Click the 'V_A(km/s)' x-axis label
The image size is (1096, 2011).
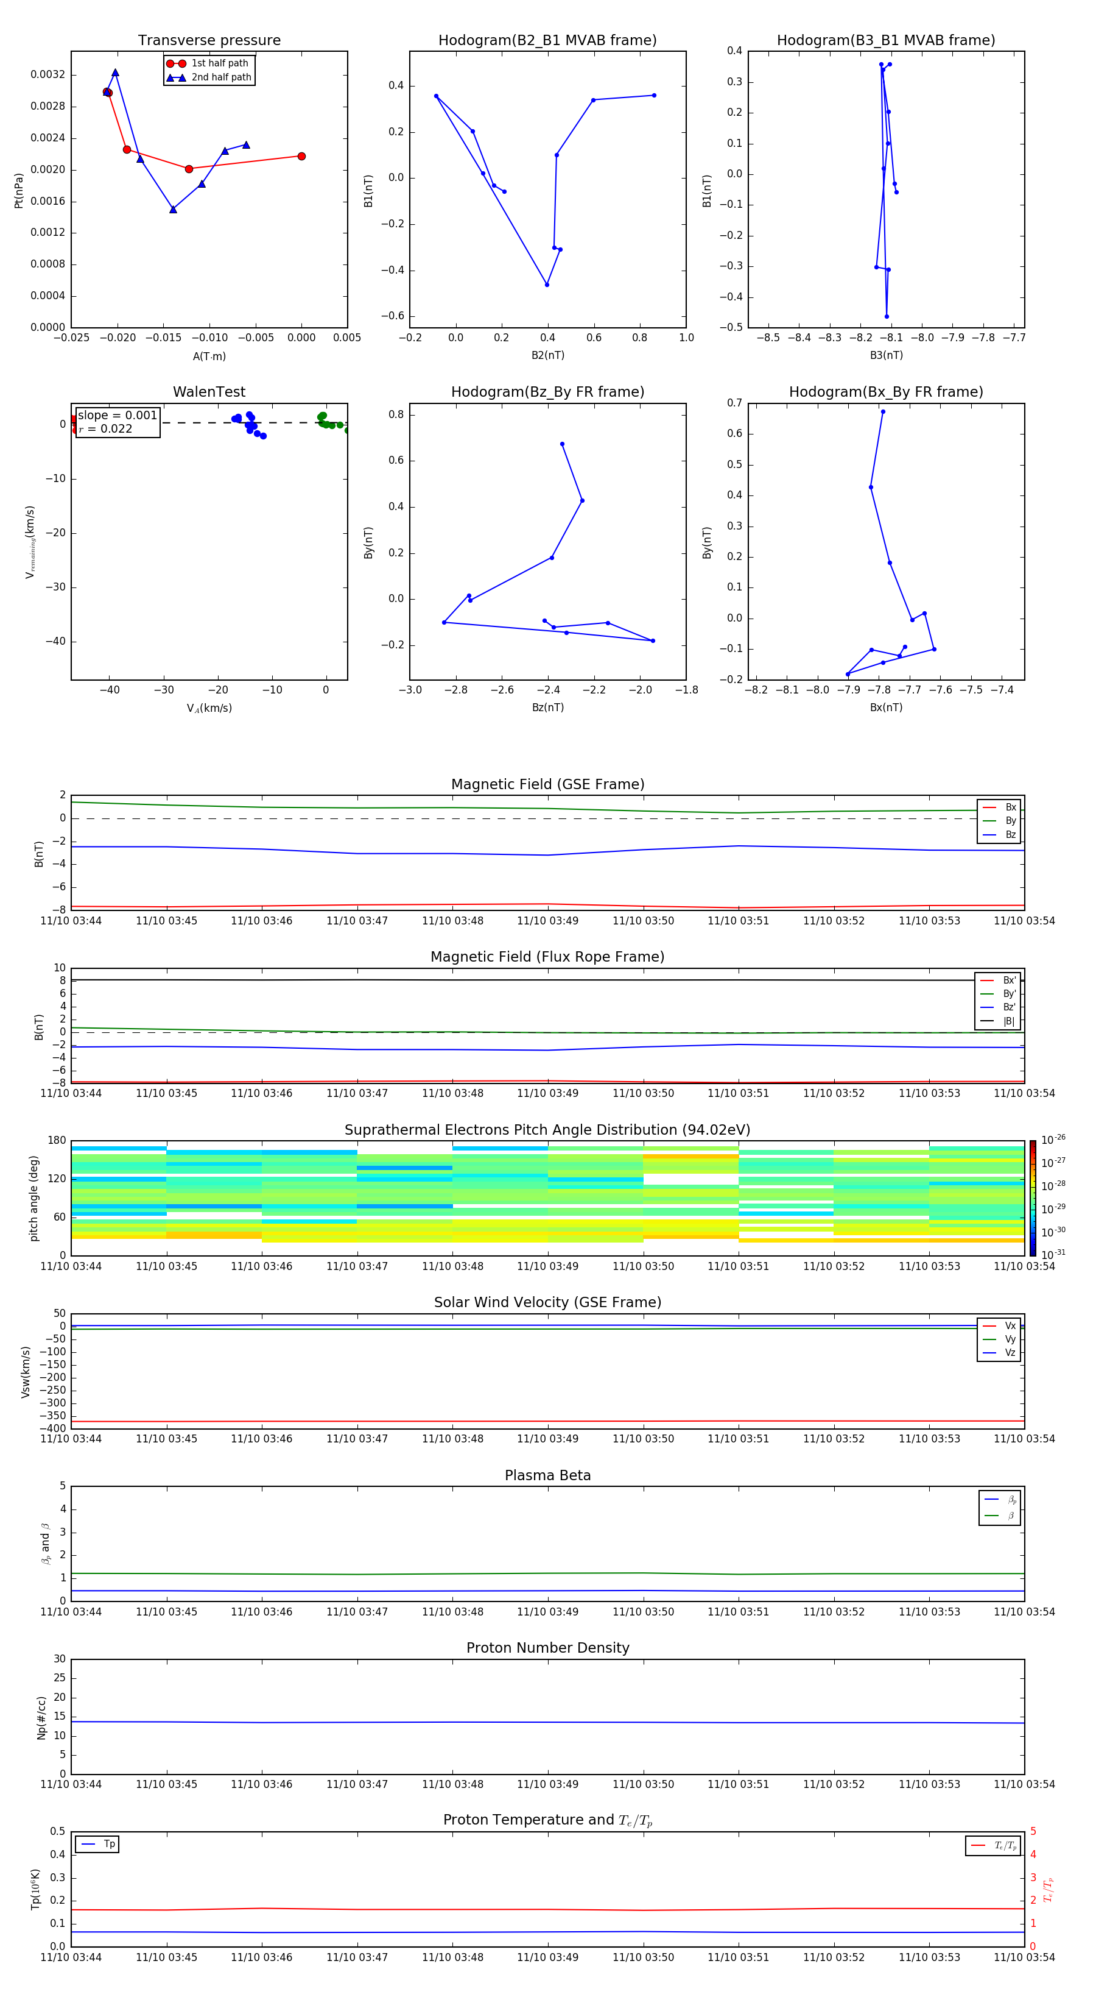click(209, 708)
